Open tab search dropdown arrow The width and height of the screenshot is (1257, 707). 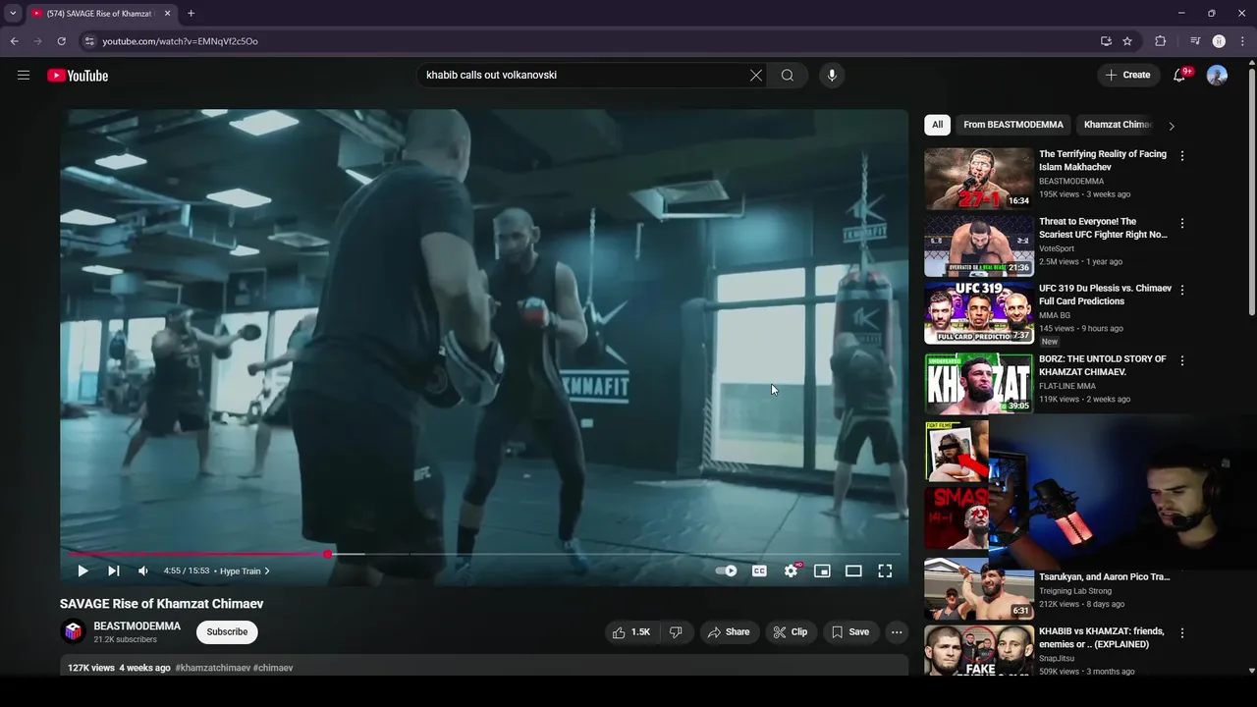tap(13, 14)
